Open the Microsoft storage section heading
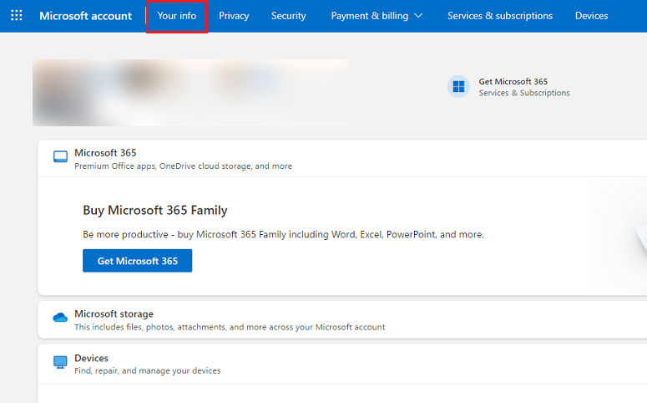Viewport: 647px width, 403px height. point(114,314)
